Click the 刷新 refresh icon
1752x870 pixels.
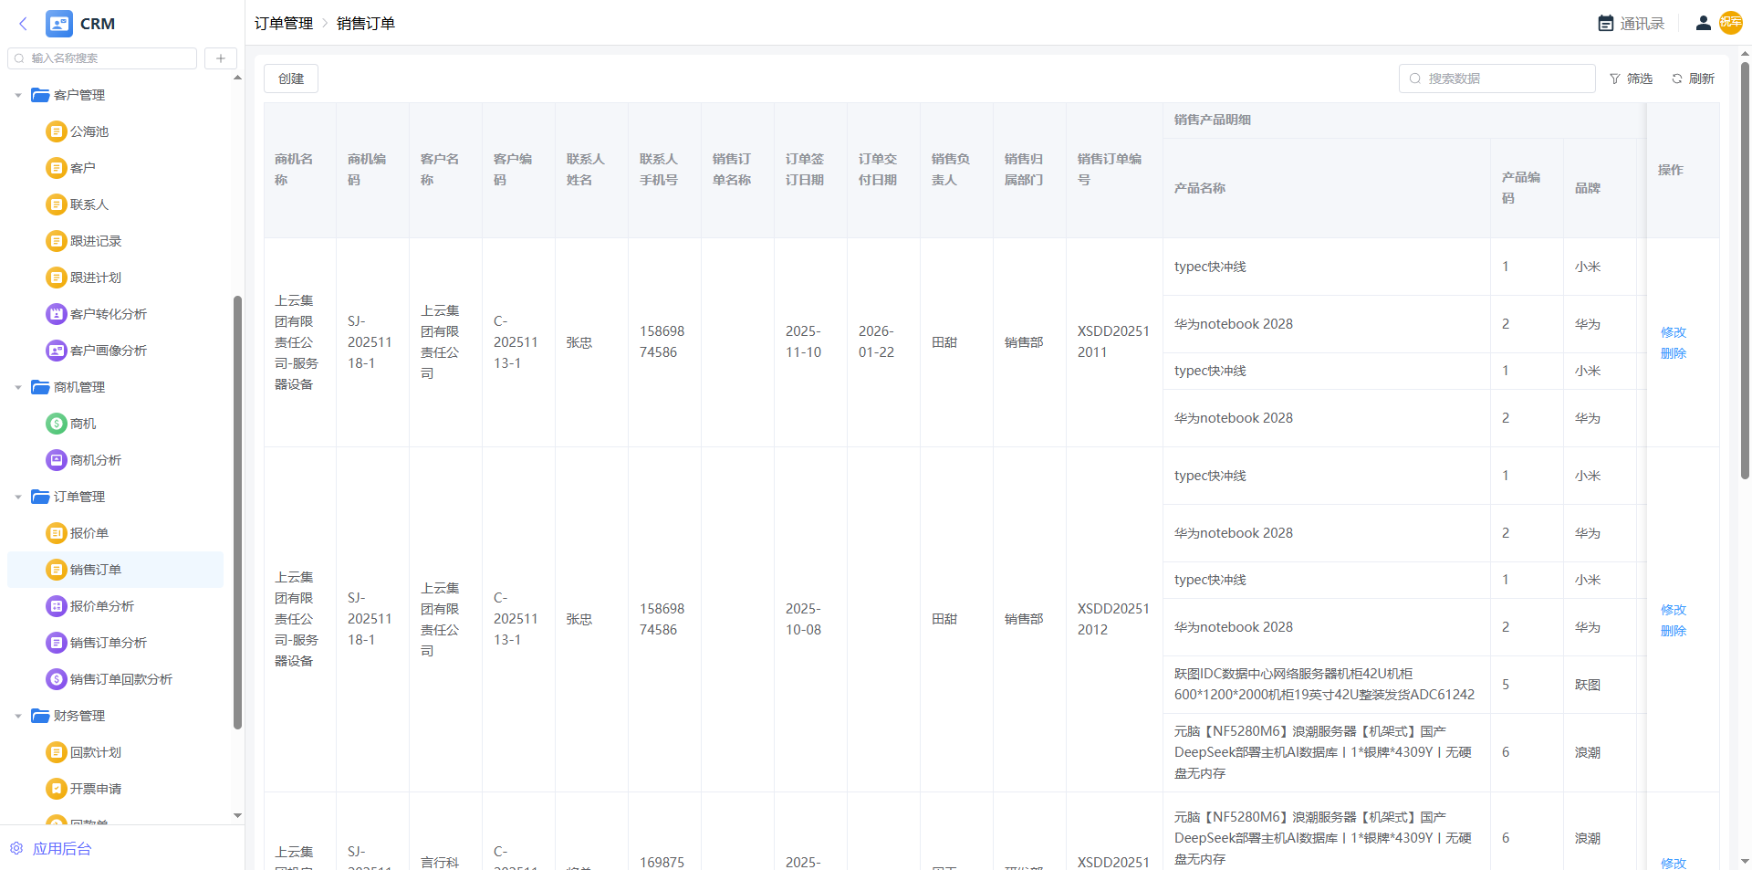coord(1676,79)
